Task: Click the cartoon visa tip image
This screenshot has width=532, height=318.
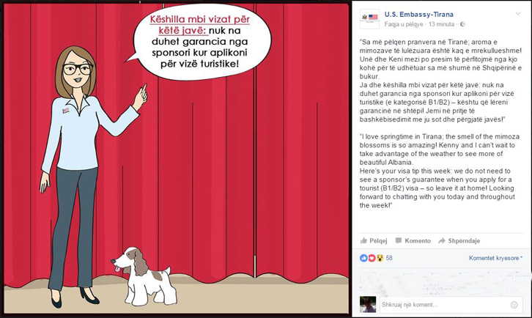Action: [177, 158]
